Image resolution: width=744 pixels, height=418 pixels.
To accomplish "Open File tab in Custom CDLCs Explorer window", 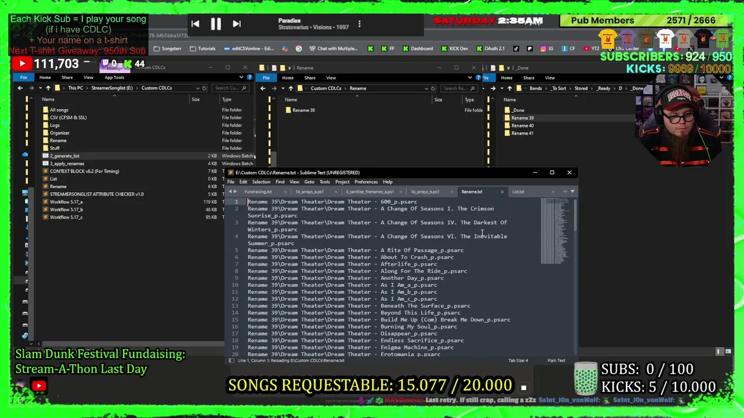I will coord(23,77).
